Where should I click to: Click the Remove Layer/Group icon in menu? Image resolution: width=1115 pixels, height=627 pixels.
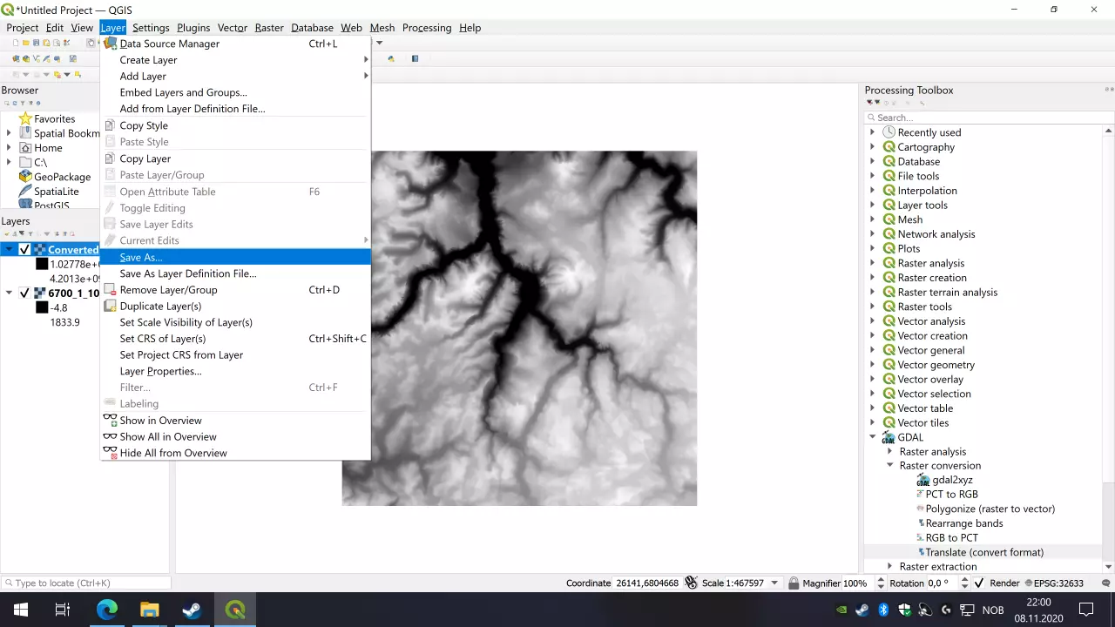point(110,290)
